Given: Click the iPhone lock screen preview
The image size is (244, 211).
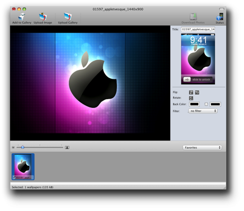Looking at the screenshot, I should [198, 59].
